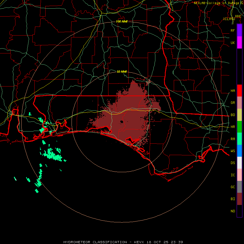Image resolution: width=244 pixels, height=244 pixels.
Task: Click the '50 NMI' range ring label
Action: [x=122, y=72]
